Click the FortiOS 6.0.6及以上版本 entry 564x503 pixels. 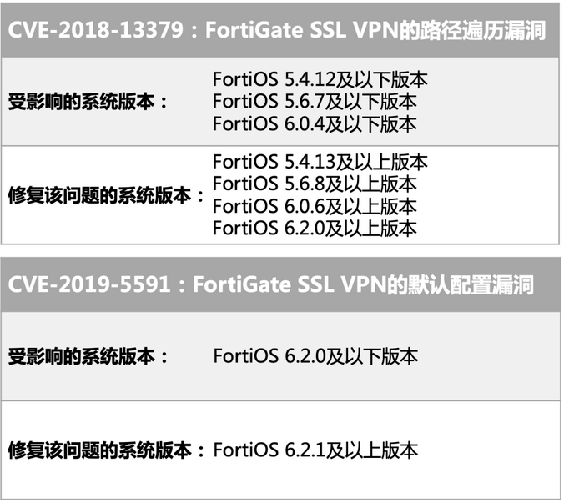(315, 205)
